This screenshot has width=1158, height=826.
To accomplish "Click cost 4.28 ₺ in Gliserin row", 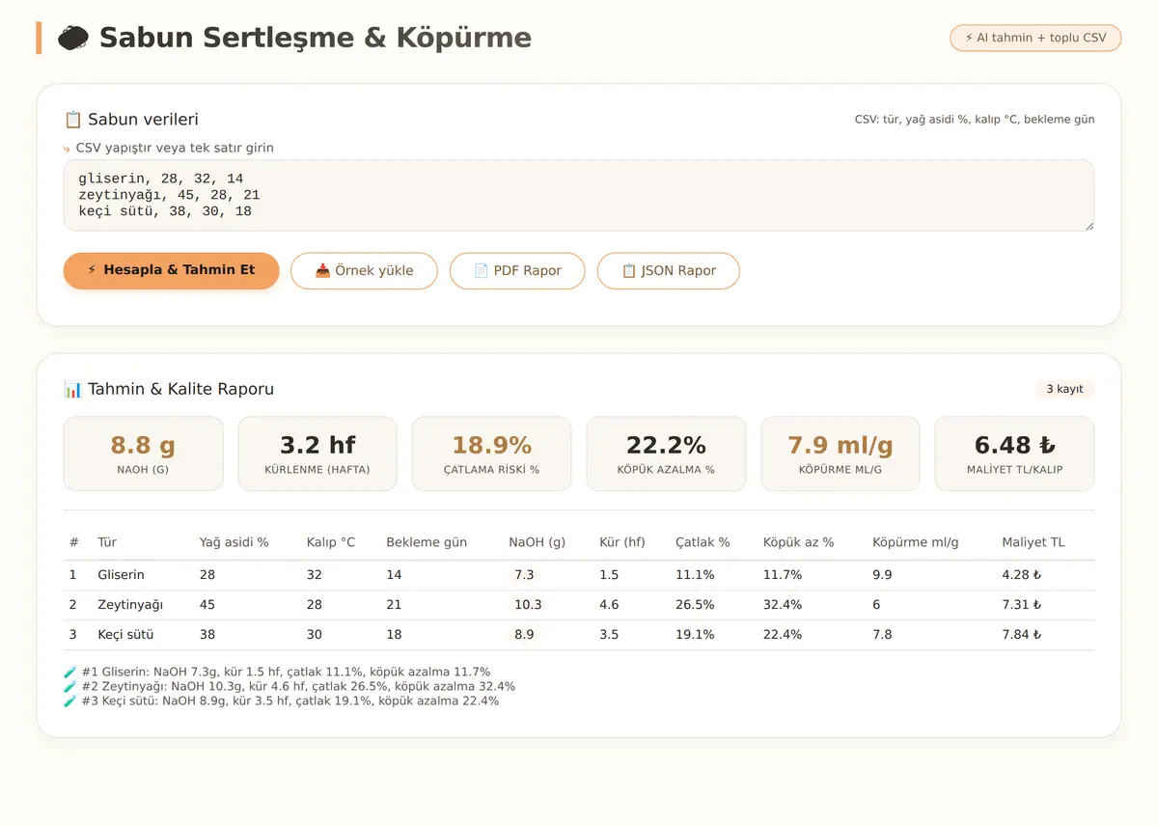I will pyautogui.click(x=1022, y=575).
